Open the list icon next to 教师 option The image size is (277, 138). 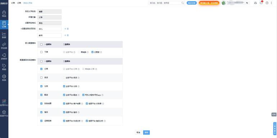pyautogui.click(x=68, y=35)
